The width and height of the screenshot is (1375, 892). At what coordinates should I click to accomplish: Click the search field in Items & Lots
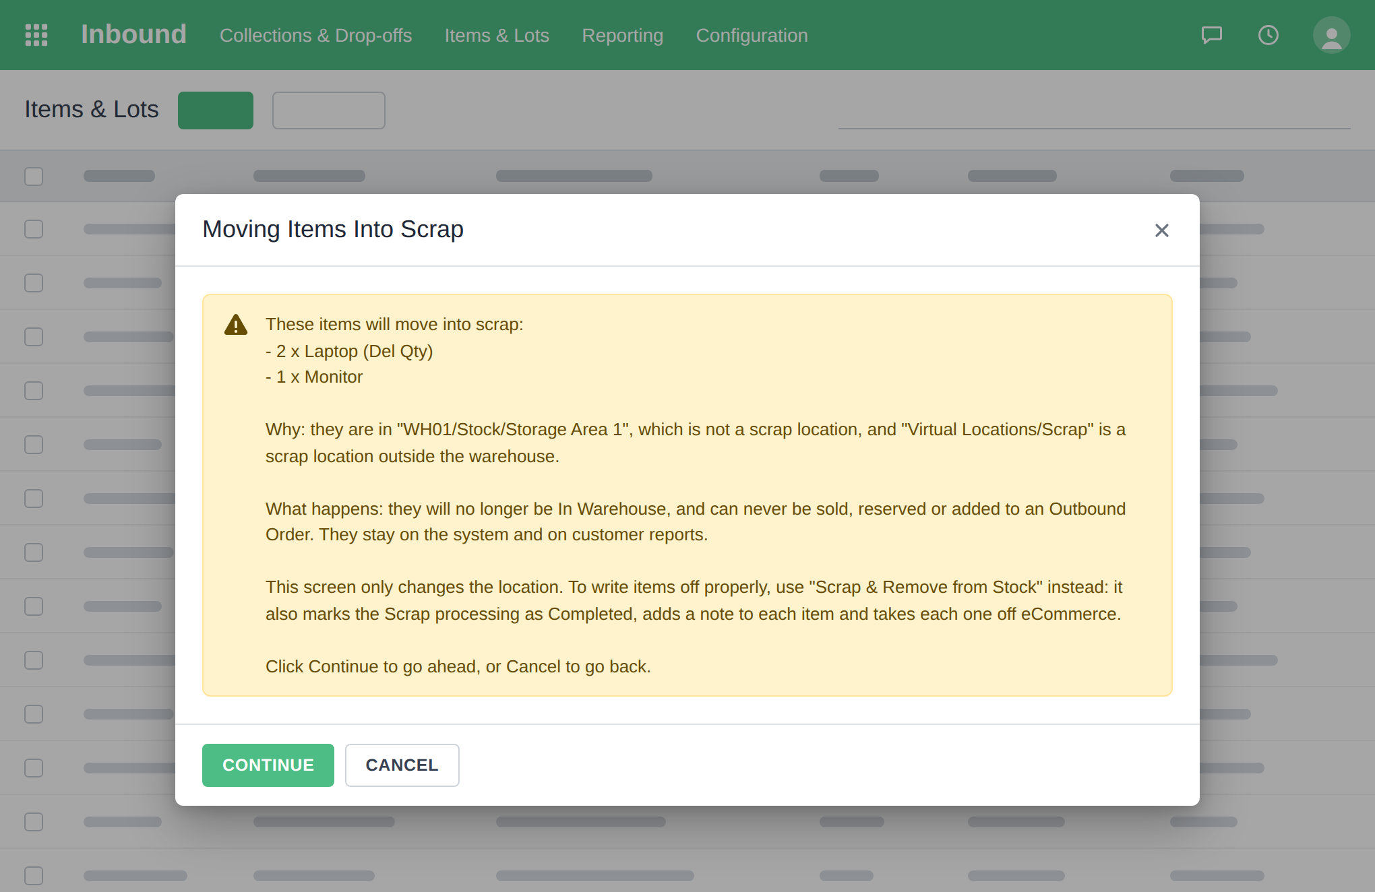coord(1094,111)
